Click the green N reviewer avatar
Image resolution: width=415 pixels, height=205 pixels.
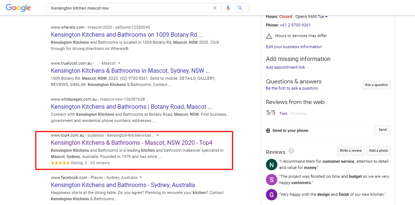271,165
